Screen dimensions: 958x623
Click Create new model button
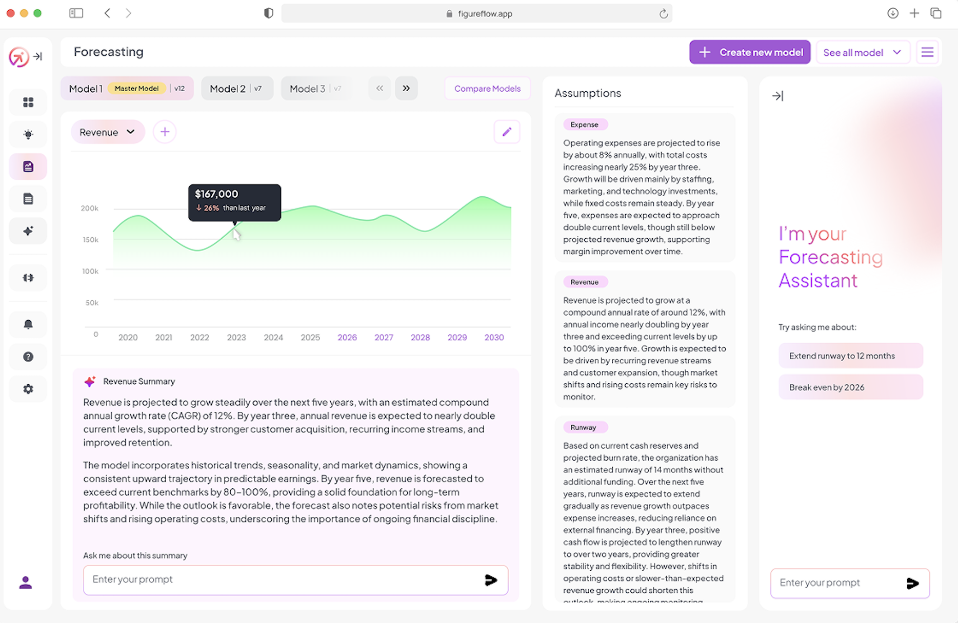[x=750, y=52]
